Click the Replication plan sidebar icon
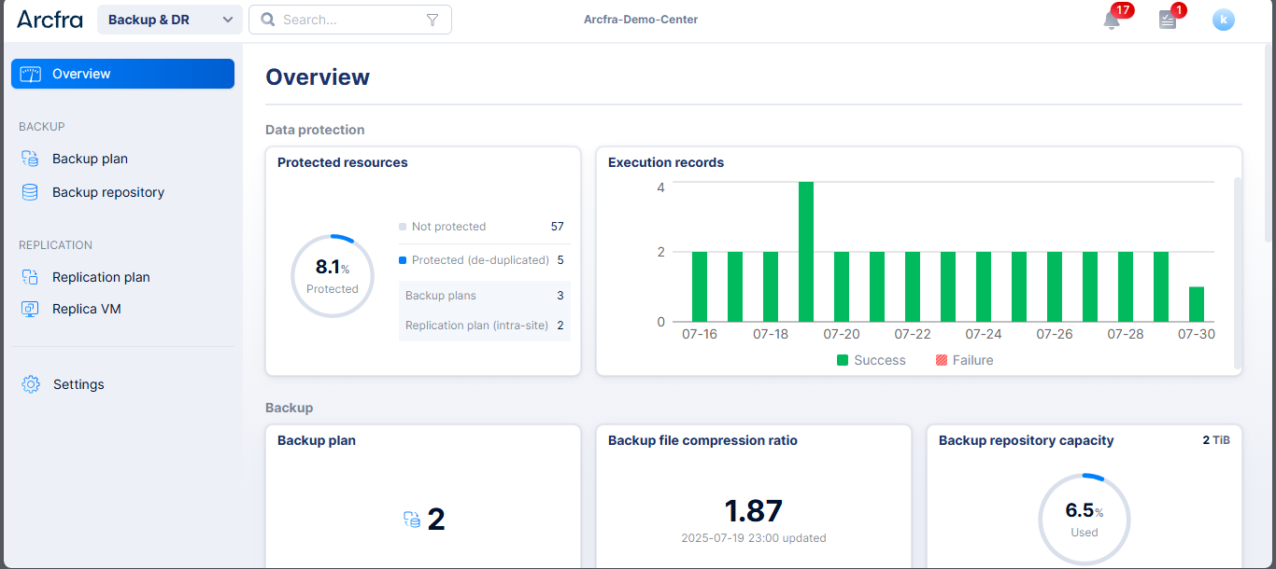 (30, 277)
